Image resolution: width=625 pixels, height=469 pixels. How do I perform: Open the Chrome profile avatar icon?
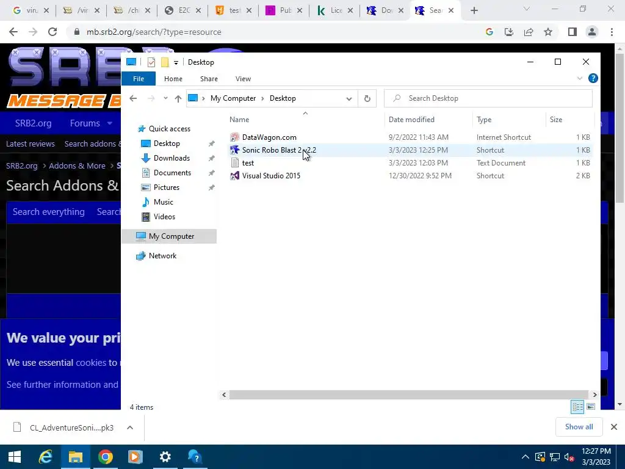592,32
